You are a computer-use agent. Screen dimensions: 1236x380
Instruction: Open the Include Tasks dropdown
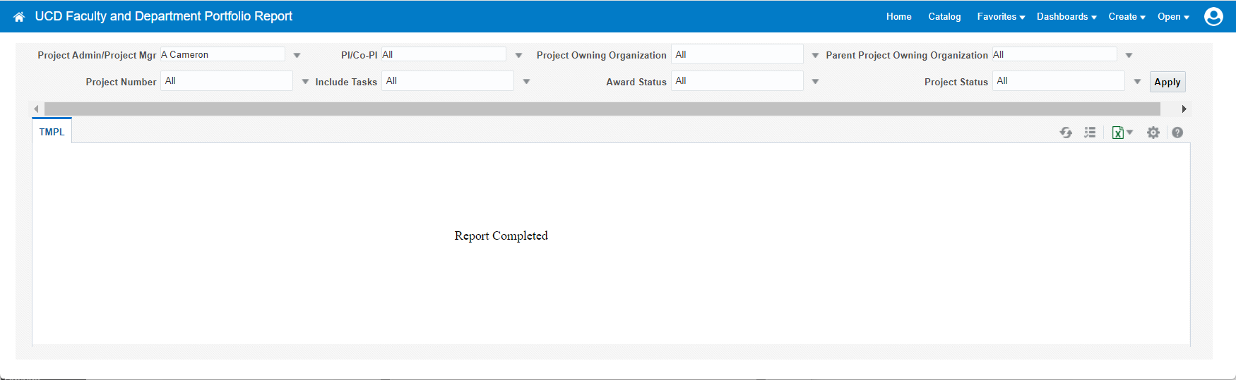point(526,82)
